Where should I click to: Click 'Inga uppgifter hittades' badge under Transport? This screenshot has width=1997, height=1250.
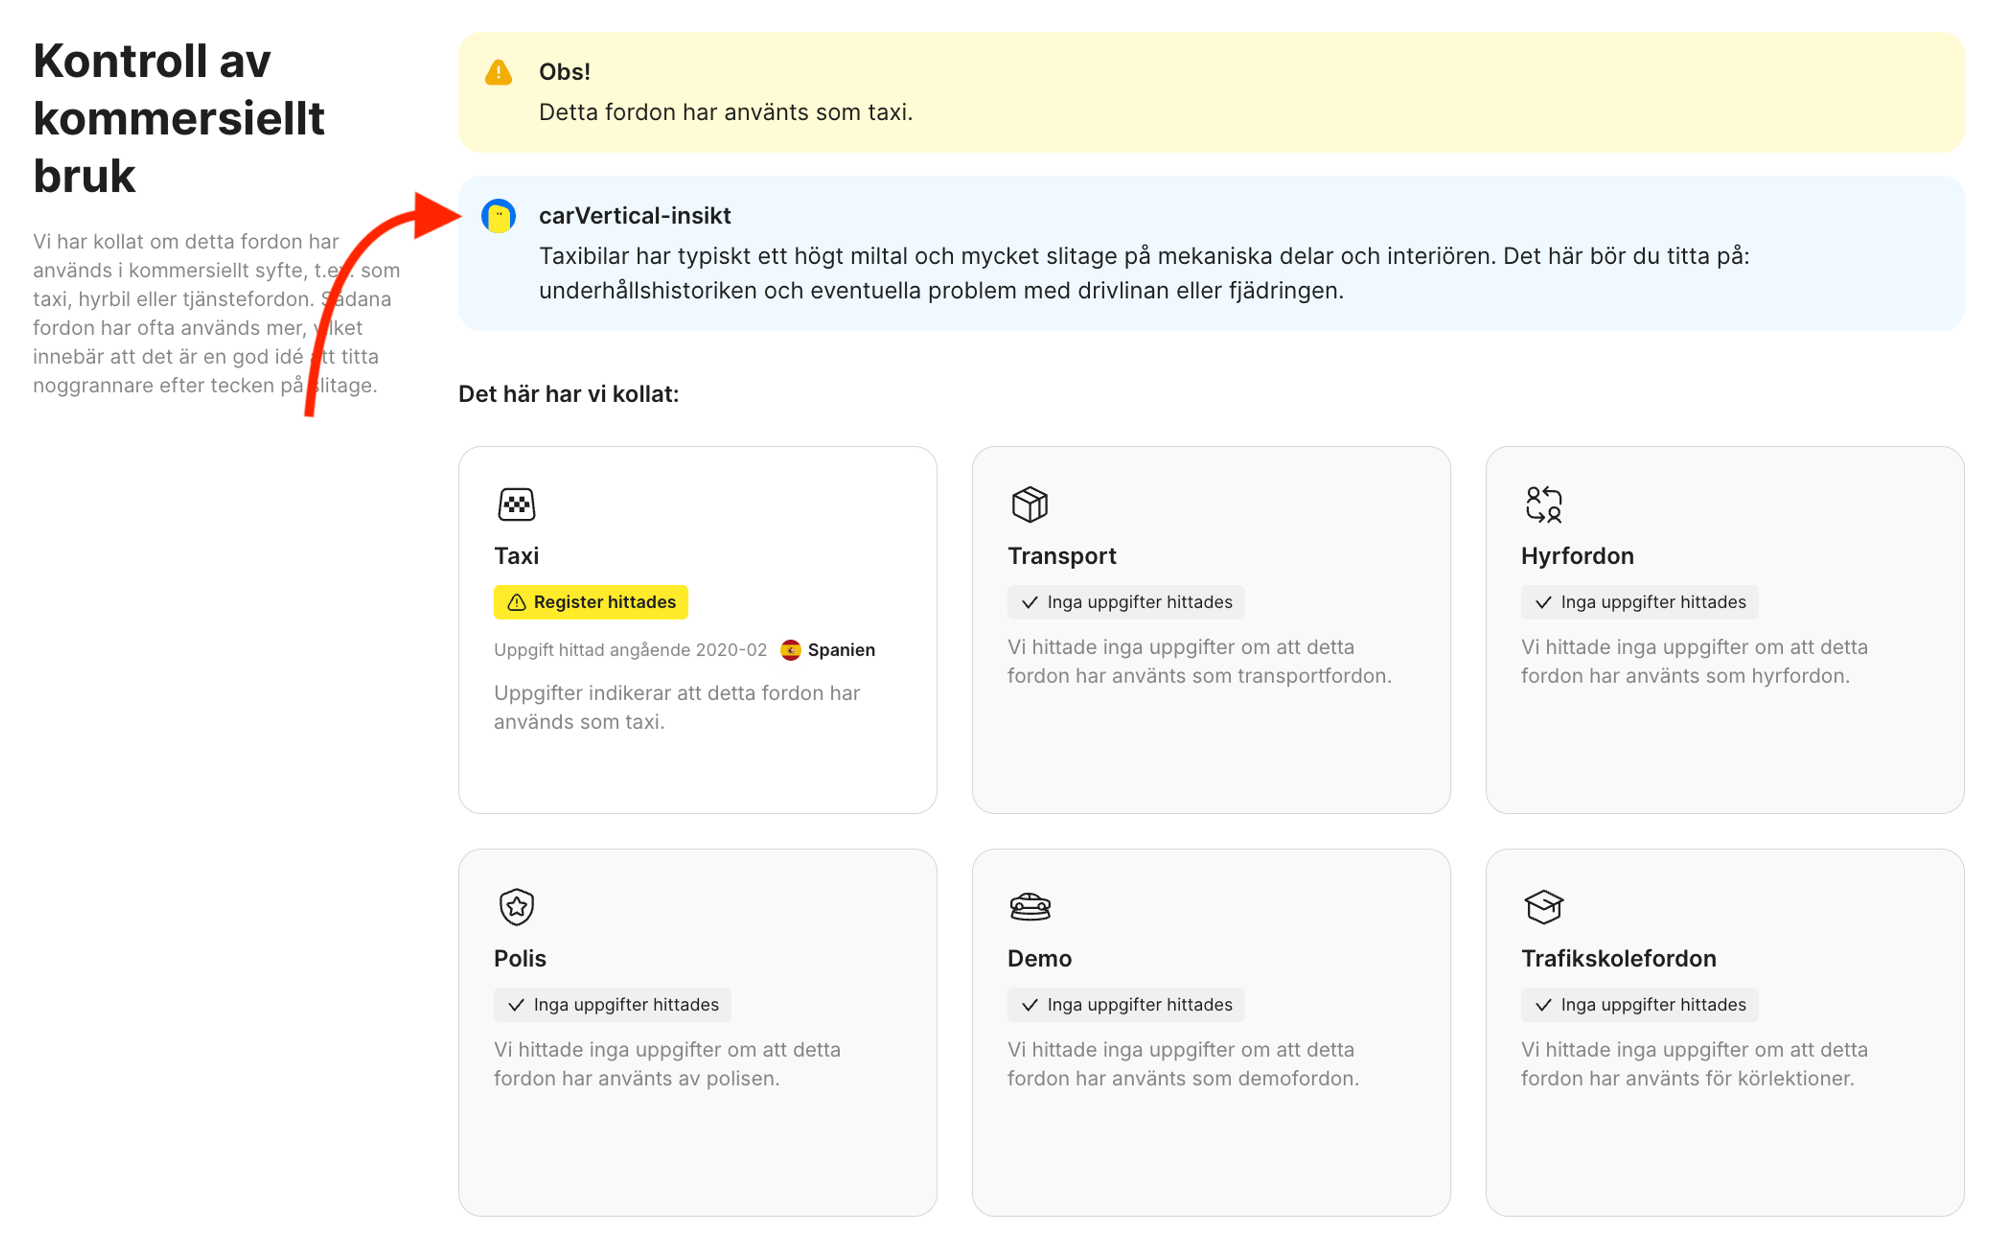coord(1125,602)
